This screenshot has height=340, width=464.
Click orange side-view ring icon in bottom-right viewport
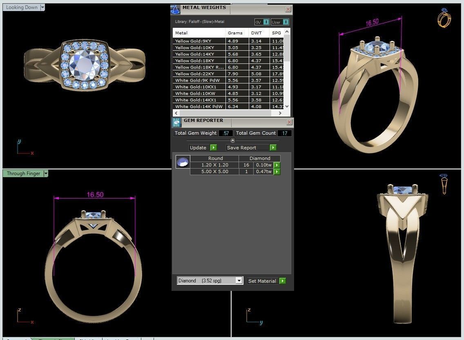(x=444, y=184)
